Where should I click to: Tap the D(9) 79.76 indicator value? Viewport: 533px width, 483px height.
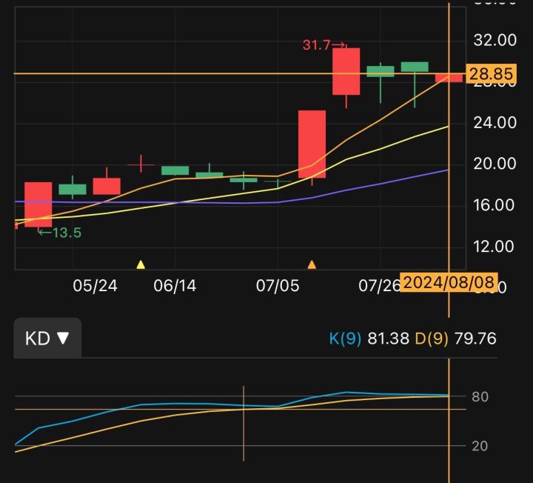[455, 339]
